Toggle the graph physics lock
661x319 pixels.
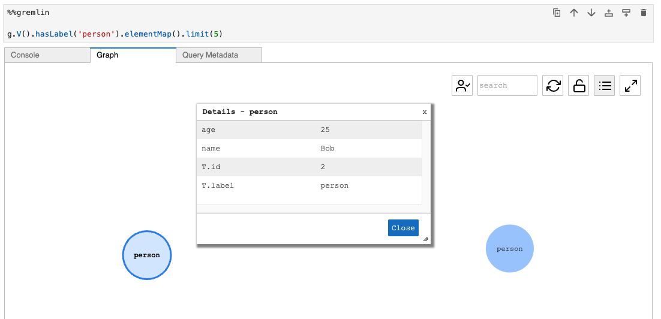tap(579, 86)
